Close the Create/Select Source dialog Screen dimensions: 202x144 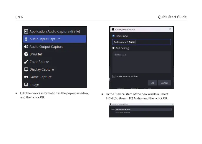[170, 30]
